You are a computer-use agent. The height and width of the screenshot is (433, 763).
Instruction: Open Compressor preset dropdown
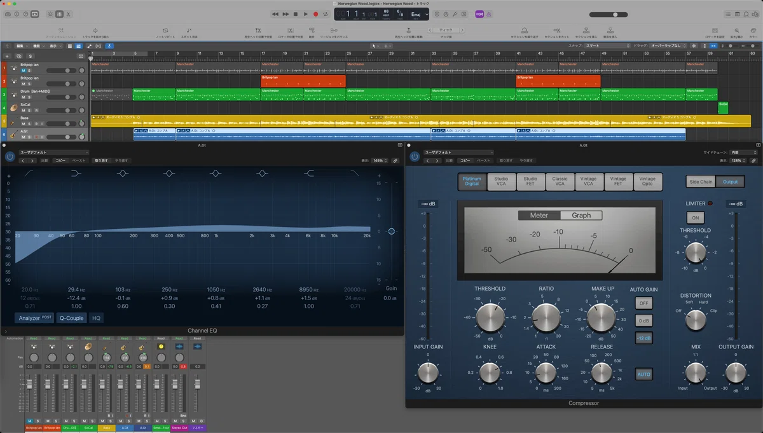coord(459,153)
